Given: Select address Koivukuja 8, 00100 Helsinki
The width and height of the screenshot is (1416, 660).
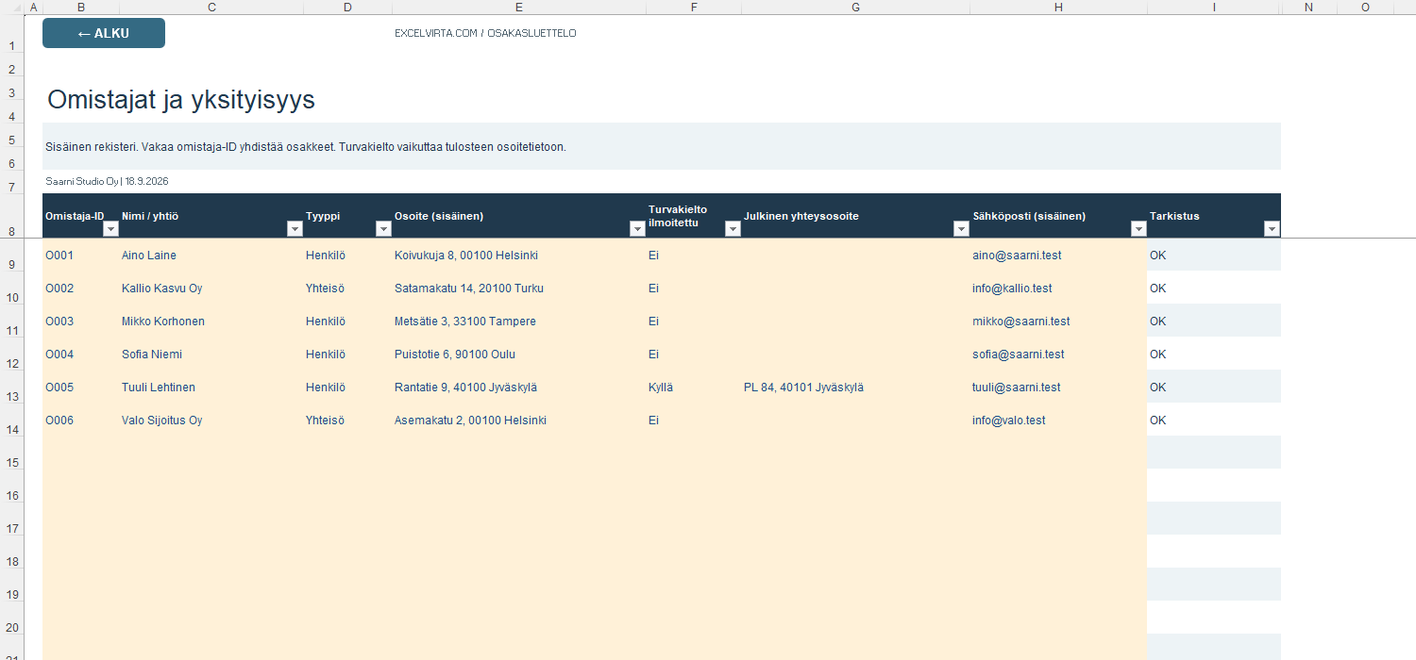Looking at the screenshot, I should [519, 256].
